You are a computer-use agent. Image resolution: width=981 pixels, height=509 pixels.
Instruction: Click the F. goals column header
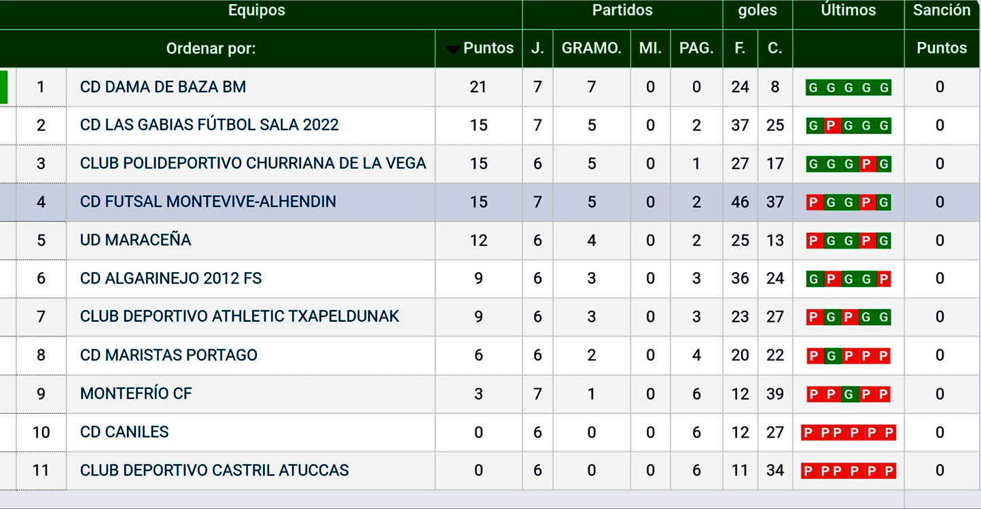(x=740, y=48)
